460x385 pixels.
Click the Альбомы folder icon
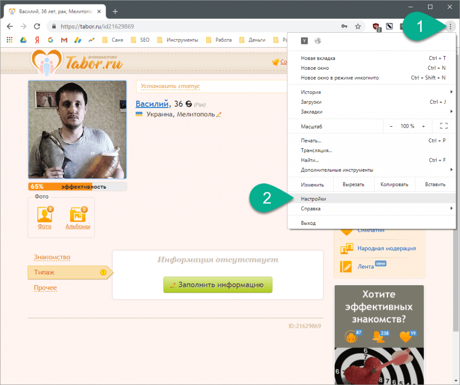tap(78, 214)
